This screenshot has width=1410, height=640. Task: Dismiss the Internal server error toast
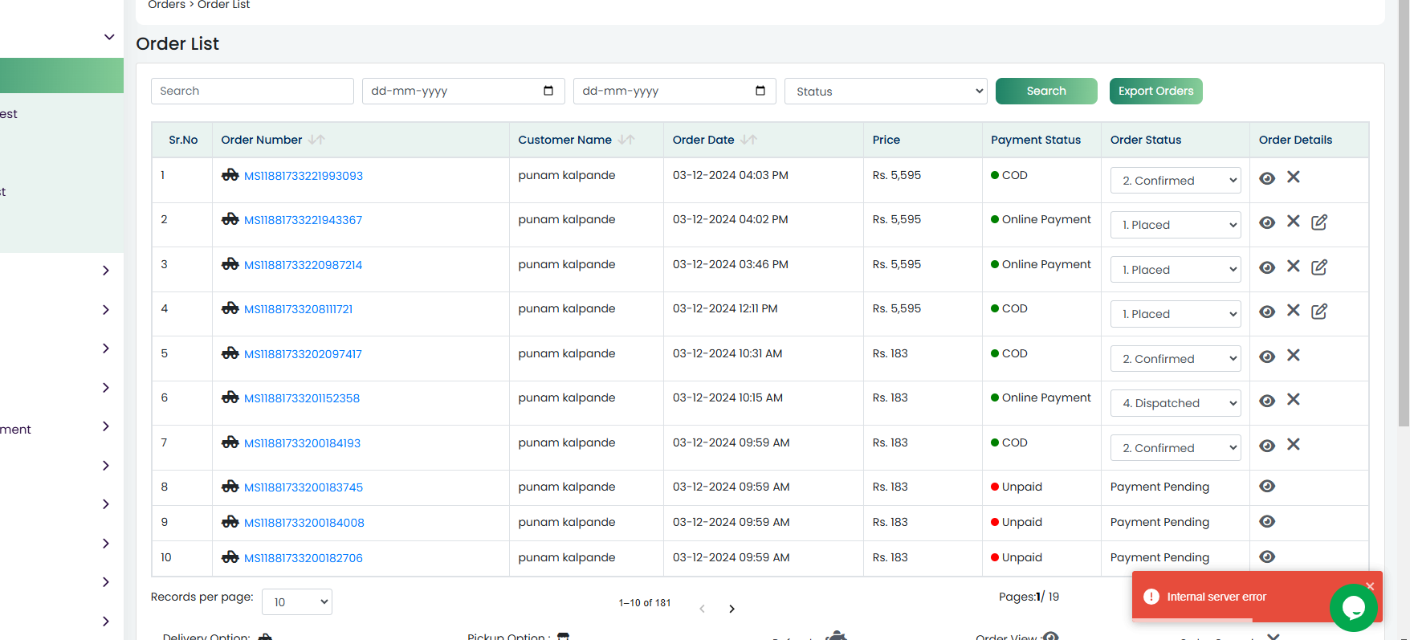1370,586
